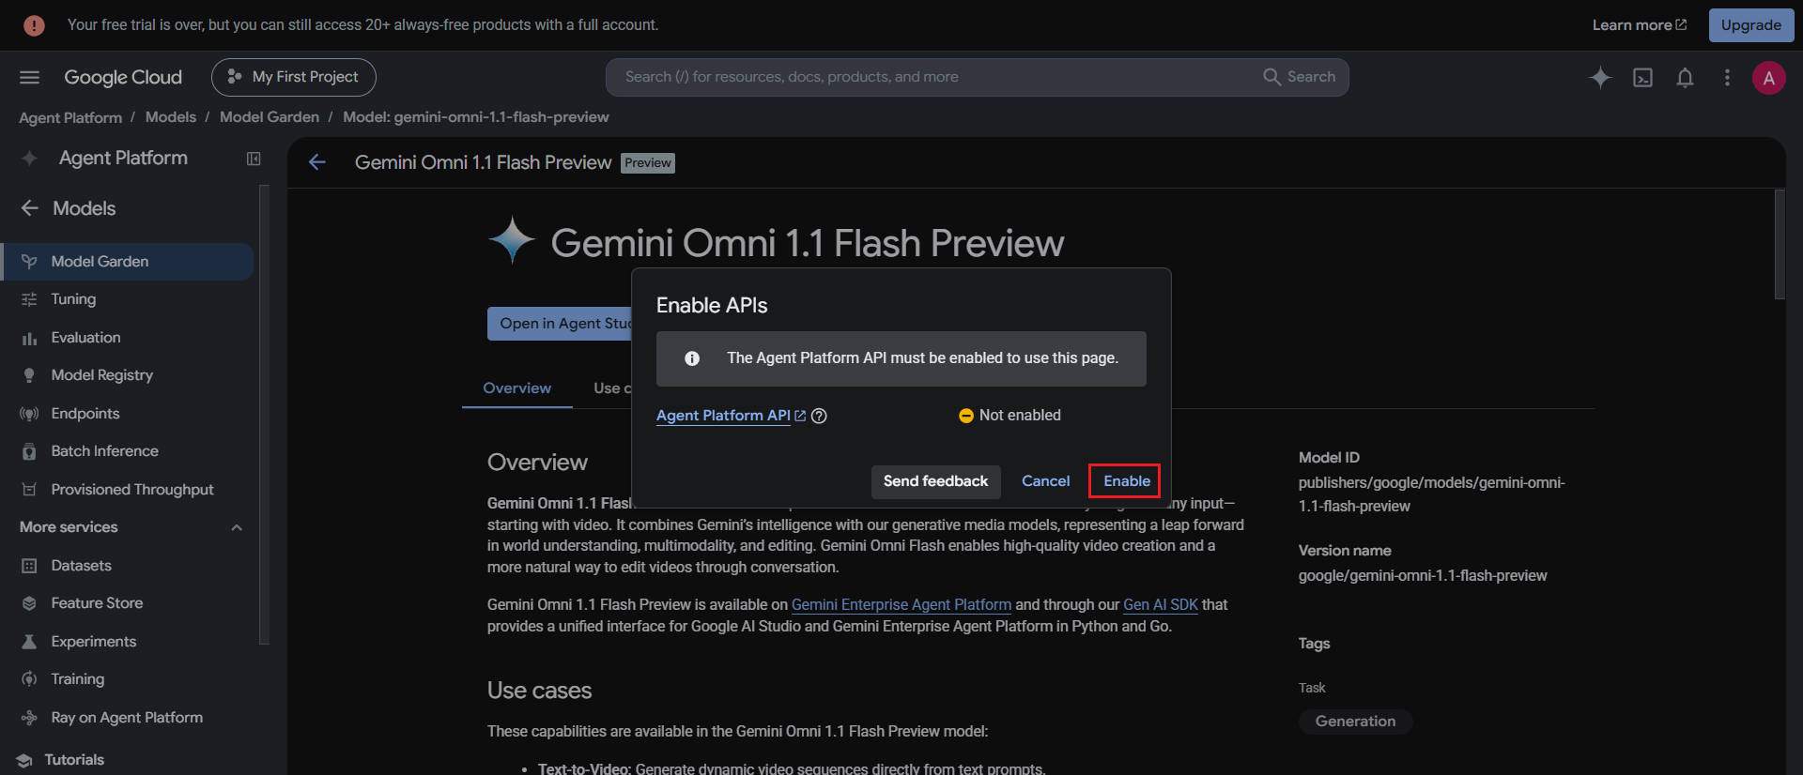The height and width of the screenshot is (775, 1803).
Task: Switch to the Overview tab
Action: (517, 388)
